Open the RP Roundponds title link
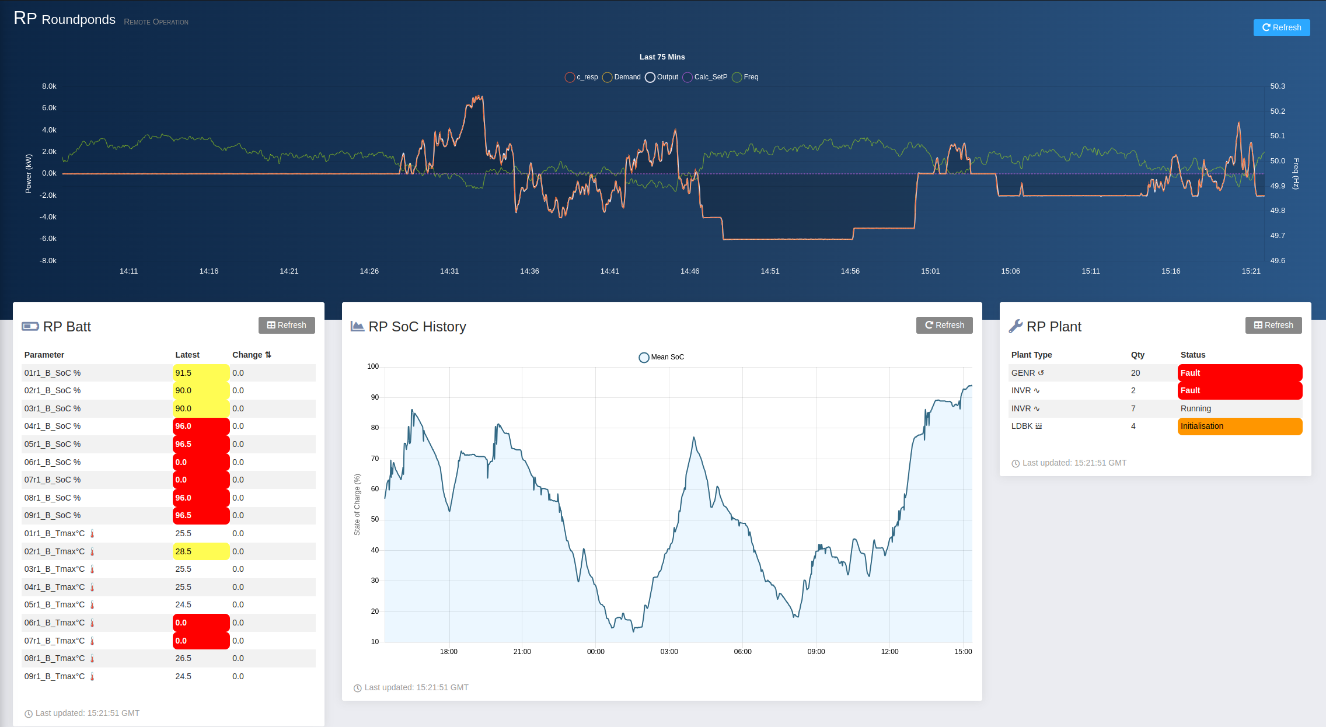This screenshot has width=1326, height=727. (x=65, y=19)
